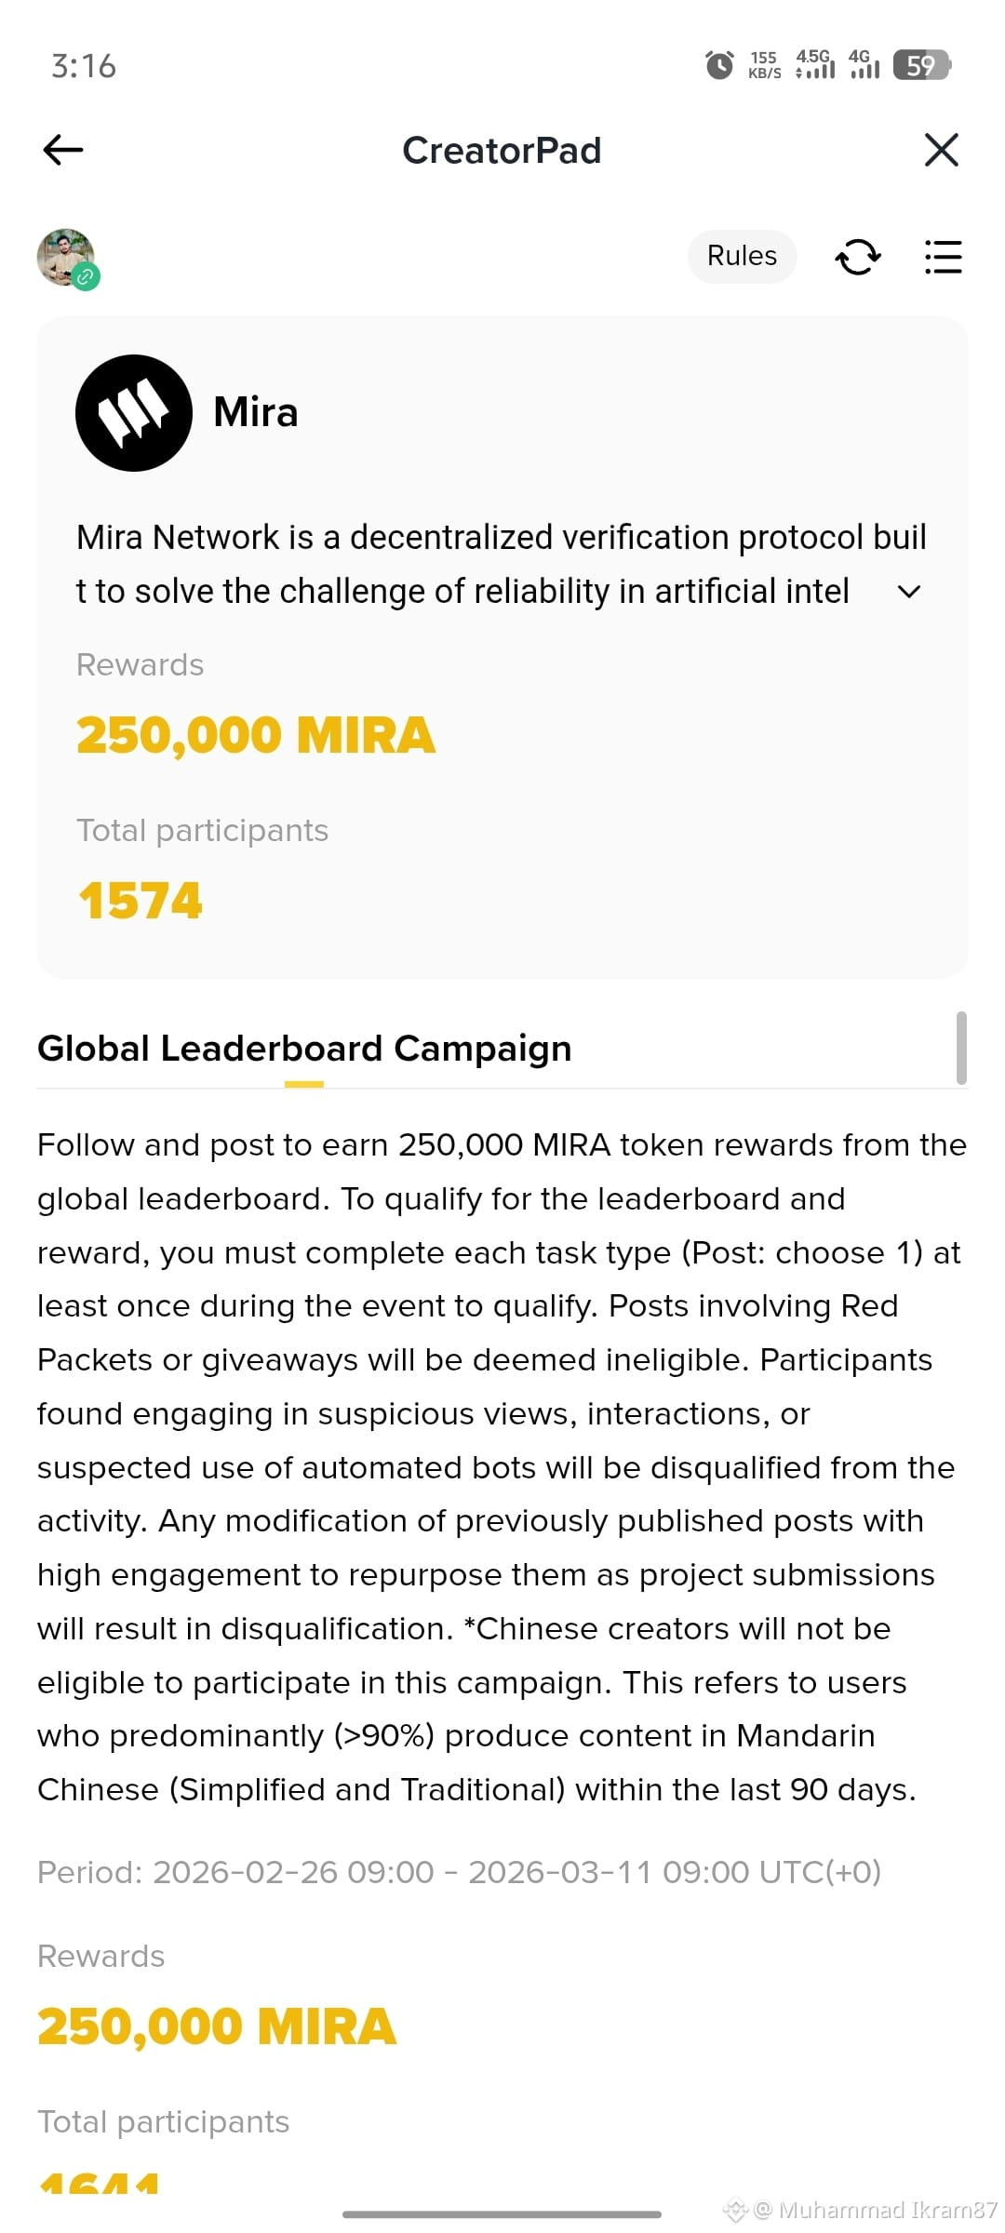Tap the campaign Period date line
Viewport: 1005px width, 2233px height.
459,1872
